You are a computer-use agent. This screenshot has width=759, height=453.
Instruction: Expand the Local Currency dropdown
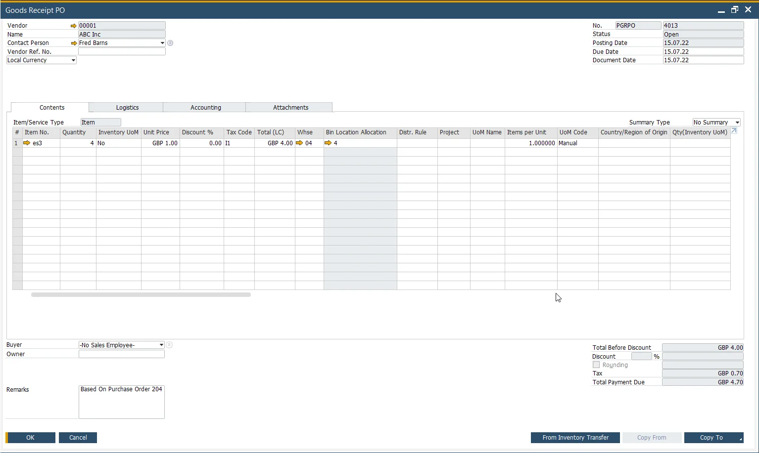click(73, 60)
